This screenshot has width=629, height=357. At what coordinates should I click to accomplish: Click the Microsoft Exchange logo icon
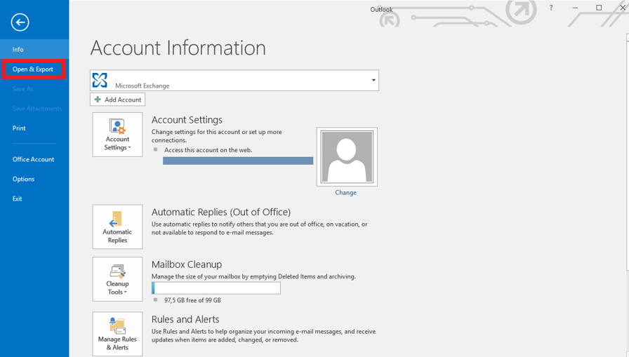click(100, 80)
